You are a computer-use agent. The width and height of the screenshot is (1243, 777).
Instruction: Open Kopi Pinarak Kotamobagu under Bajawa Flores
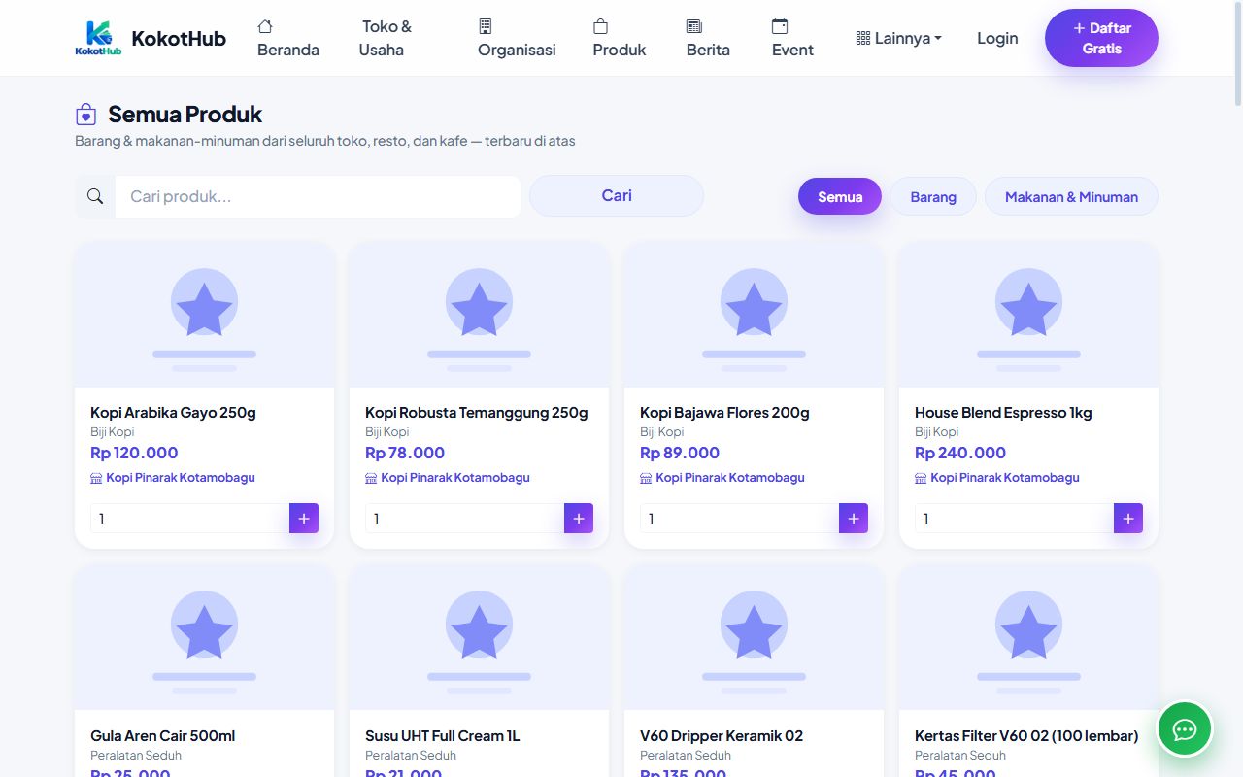pos(730,478)
